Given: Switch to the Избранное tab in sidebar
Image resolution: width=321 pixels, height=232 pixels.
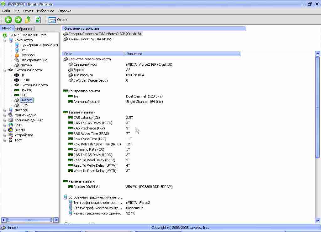Looking at the screenshot, I should tap(24, 29).
